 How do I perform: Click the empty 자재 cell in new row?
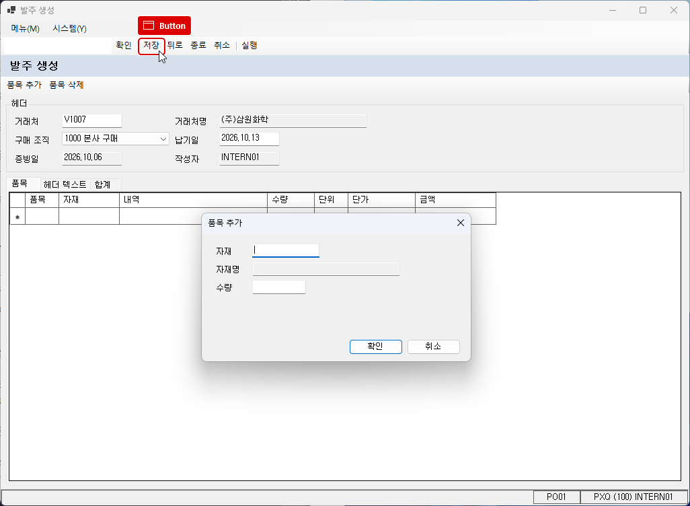89,216
